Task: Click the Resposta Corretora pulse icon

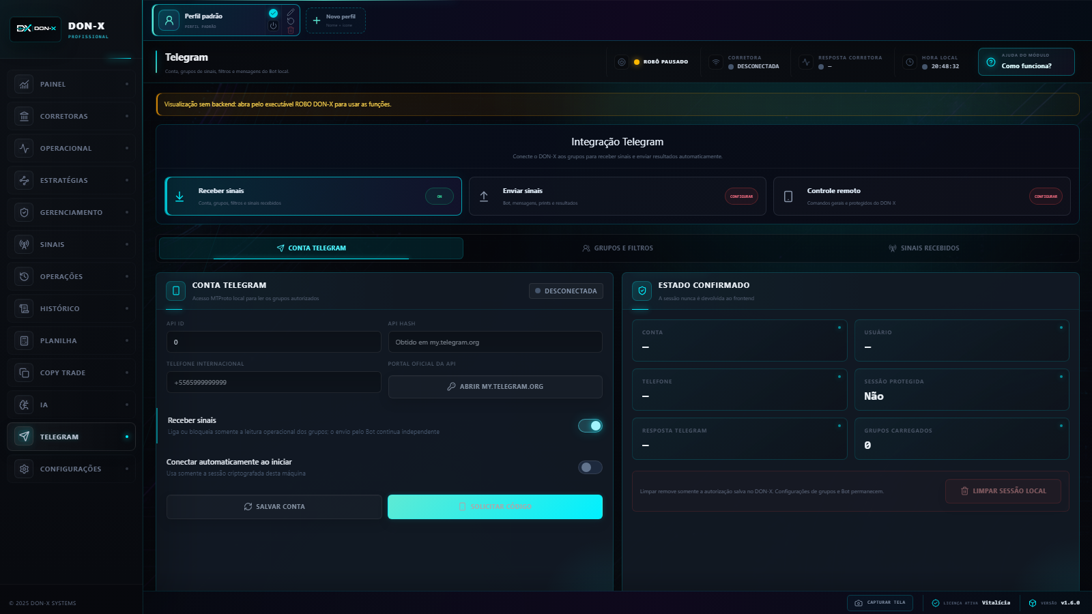Action: point(806,62)
